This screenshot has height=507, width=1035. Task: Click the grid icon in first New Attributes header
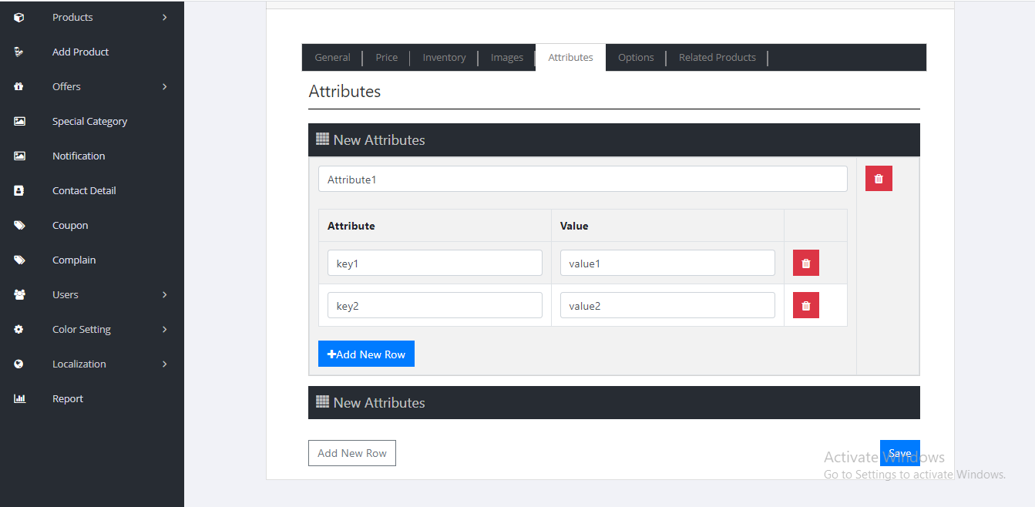pos(322,139)
